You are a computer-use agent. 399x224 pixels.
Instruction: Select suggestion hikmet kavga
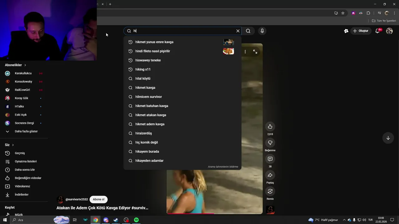click(x=182, y=88)
